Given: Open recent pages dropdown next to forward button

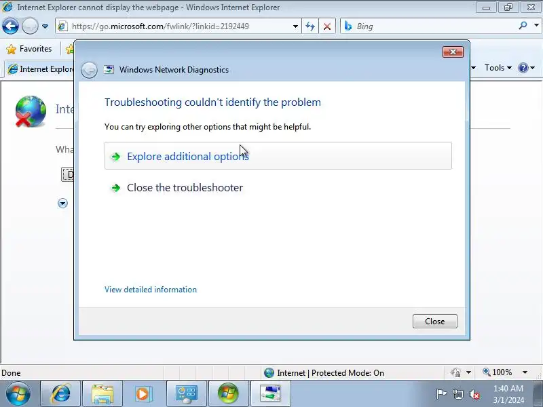Looking at the screenshot, I should [x=45, y=26].
